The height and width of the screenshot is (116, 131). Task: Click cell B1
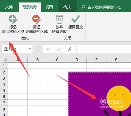click(38, 66)
